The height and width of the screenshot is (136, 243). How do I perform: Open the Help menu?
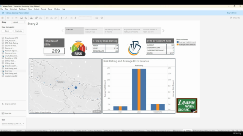63,9
